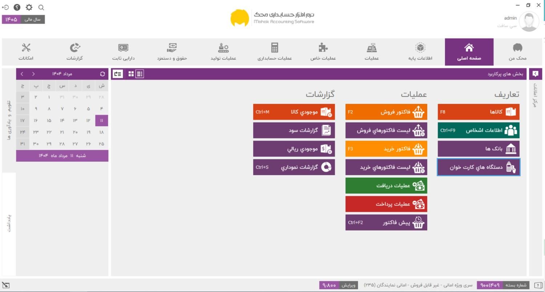This screenshot has width=545, height=292.
Task: Go to the next calendar month using right chevron
Action: point(33,74)
